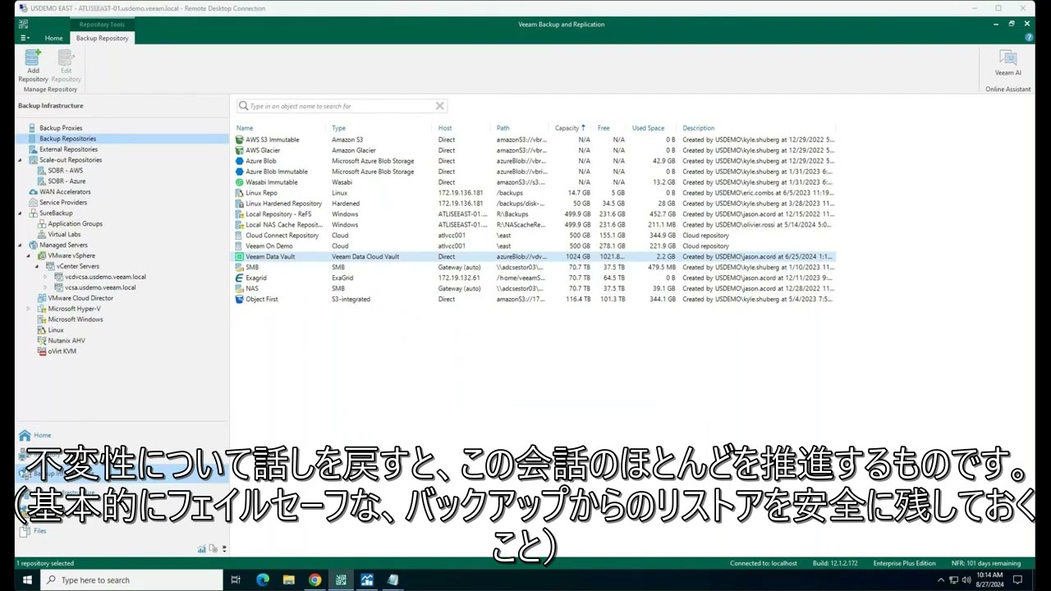The width and height of the screenshot is (1051, 591).
Task: Click the Nutanix AHV icon
Action: [41, 341]
